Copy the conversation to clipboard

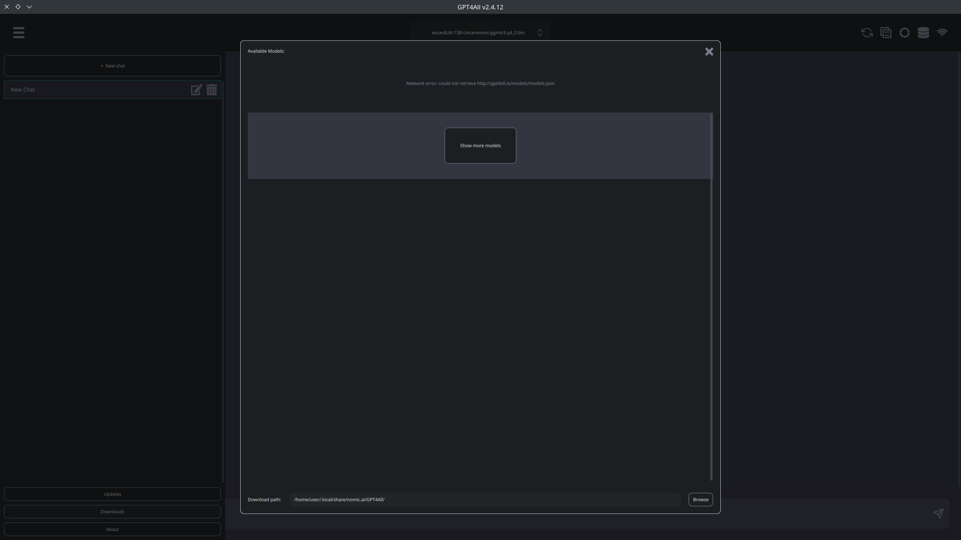[886, 33]
